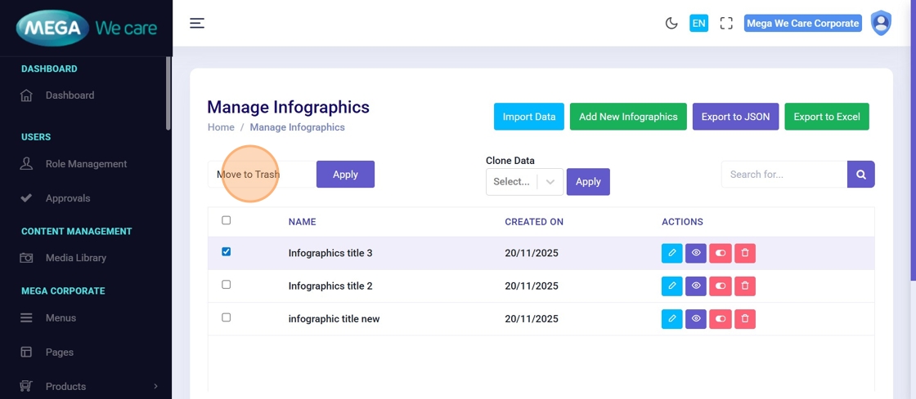Check the Infographics title 2 checkbox
This screenshot has height=399, width=916.
[227, 285]
